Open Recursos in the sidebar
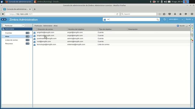 pos(17,44)
